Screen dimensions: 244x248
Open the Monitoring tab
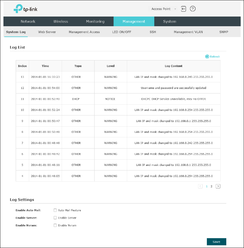(x=95, y=21)
